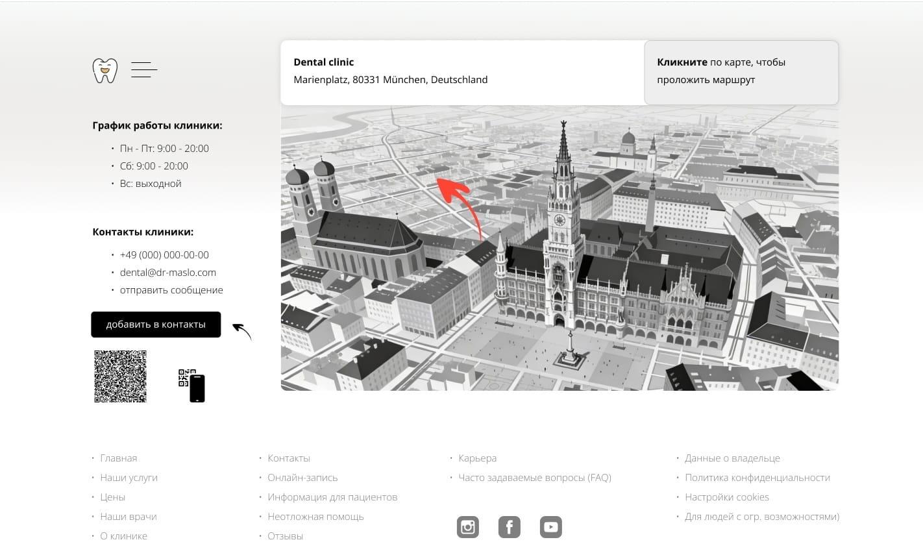Open "Цены" footer link
This screenshot has height=555, width=923.
tap(113, 497)
